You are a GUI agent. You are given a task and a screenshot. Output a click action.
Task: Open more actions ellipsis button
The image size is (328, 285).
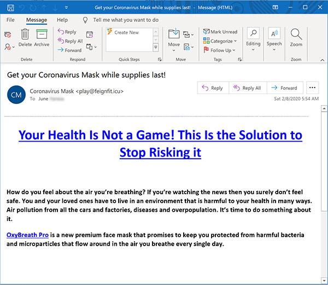312,88
